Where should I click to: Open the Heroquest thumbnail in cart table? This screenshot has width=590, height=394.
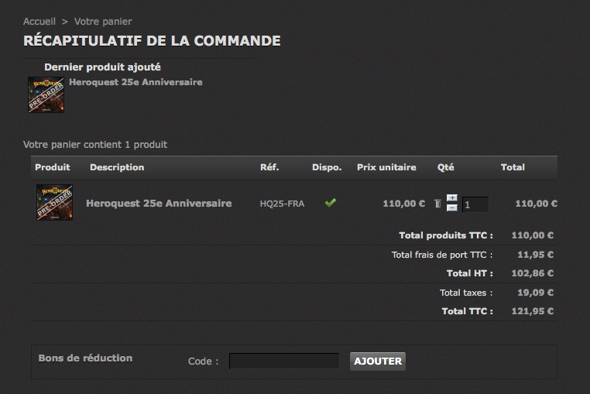tap(54, 203)
